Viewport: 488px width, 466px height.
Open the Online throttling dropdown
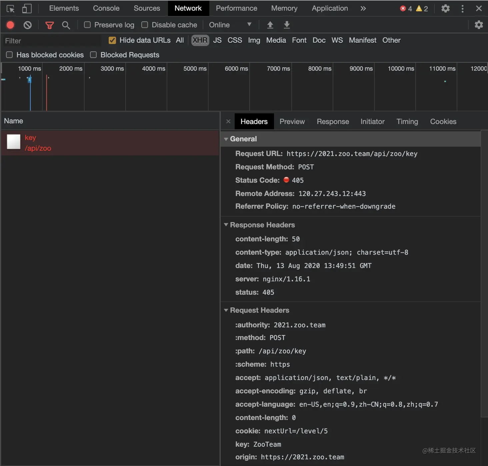pos(230,25)
